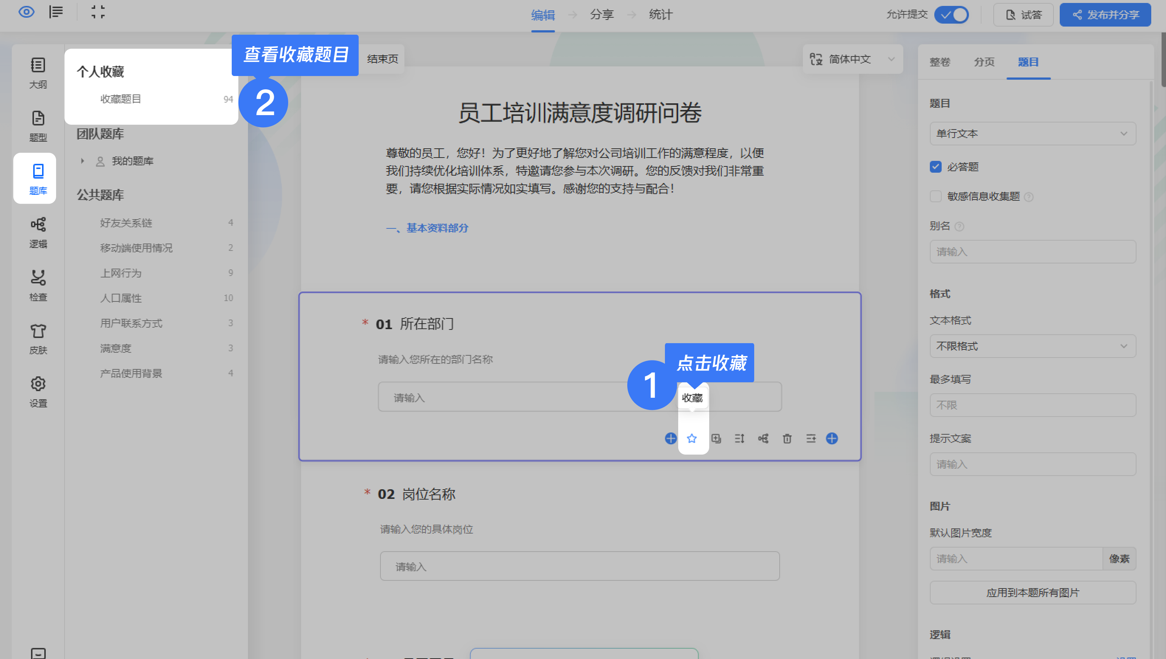Screen dimensions: 1166x659
Task: Expand the 我的题库 tree node
Action: tap(82, 161)
